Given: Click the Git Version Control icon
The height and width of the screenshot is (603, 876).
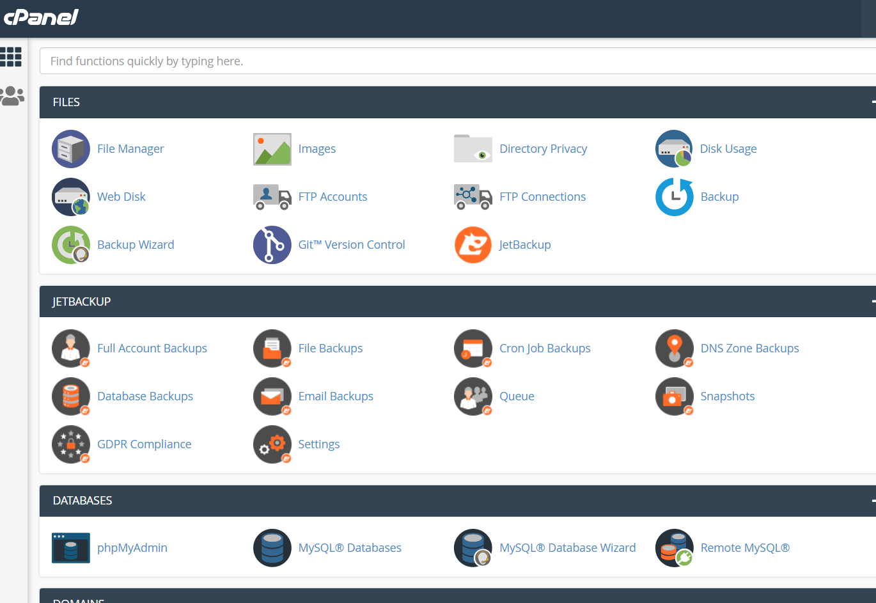Looking at the screenshot, I should (272, 245).
